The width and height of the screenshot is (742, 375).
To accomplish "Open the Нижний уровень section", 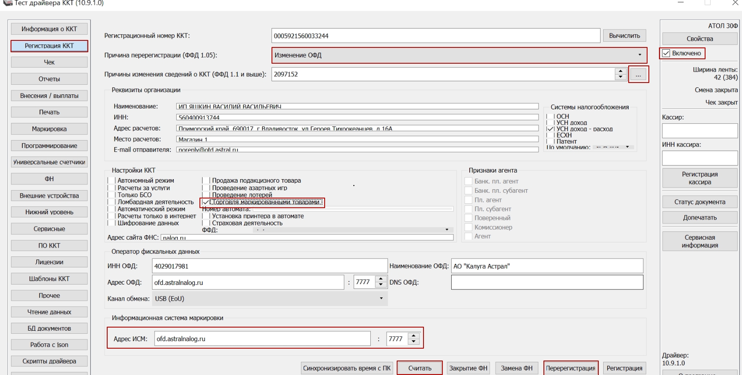I will (x=49, y=212).
